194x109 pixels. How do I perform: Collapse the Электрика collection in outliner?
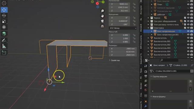coord(148,28)
